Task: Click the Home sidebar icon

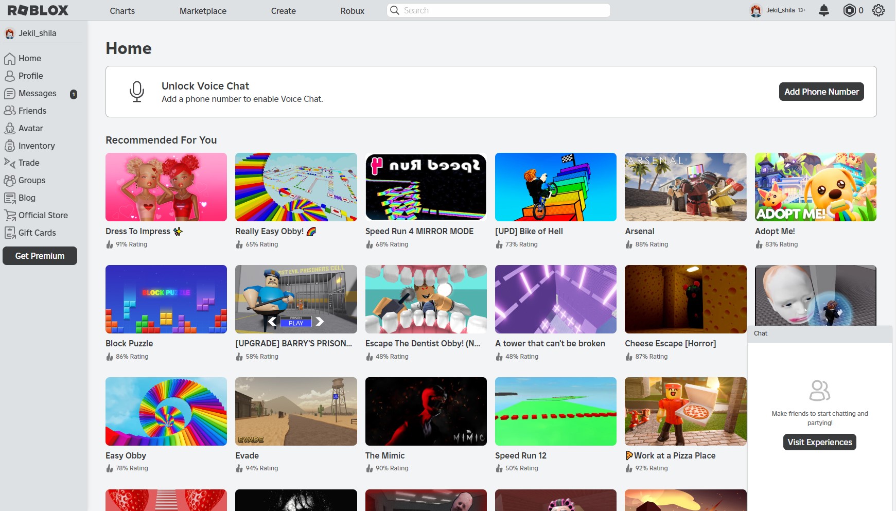Action: pyautogui.click(x=10, y=59)
